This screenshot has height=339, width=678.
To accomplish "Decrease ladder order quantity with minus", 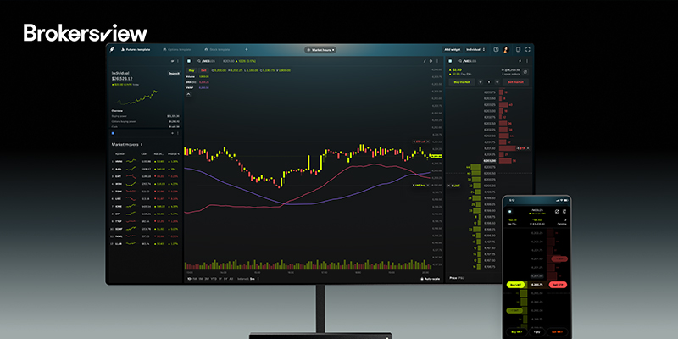I will (x=481, y=81).
